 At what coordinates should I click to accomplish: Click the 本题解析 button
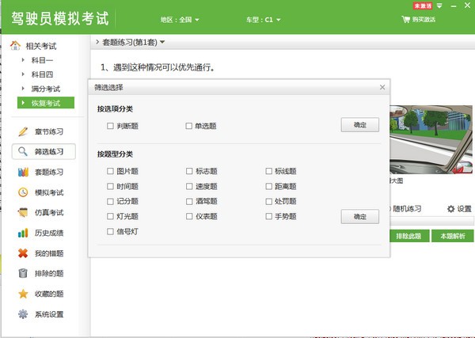pos(453,236)
